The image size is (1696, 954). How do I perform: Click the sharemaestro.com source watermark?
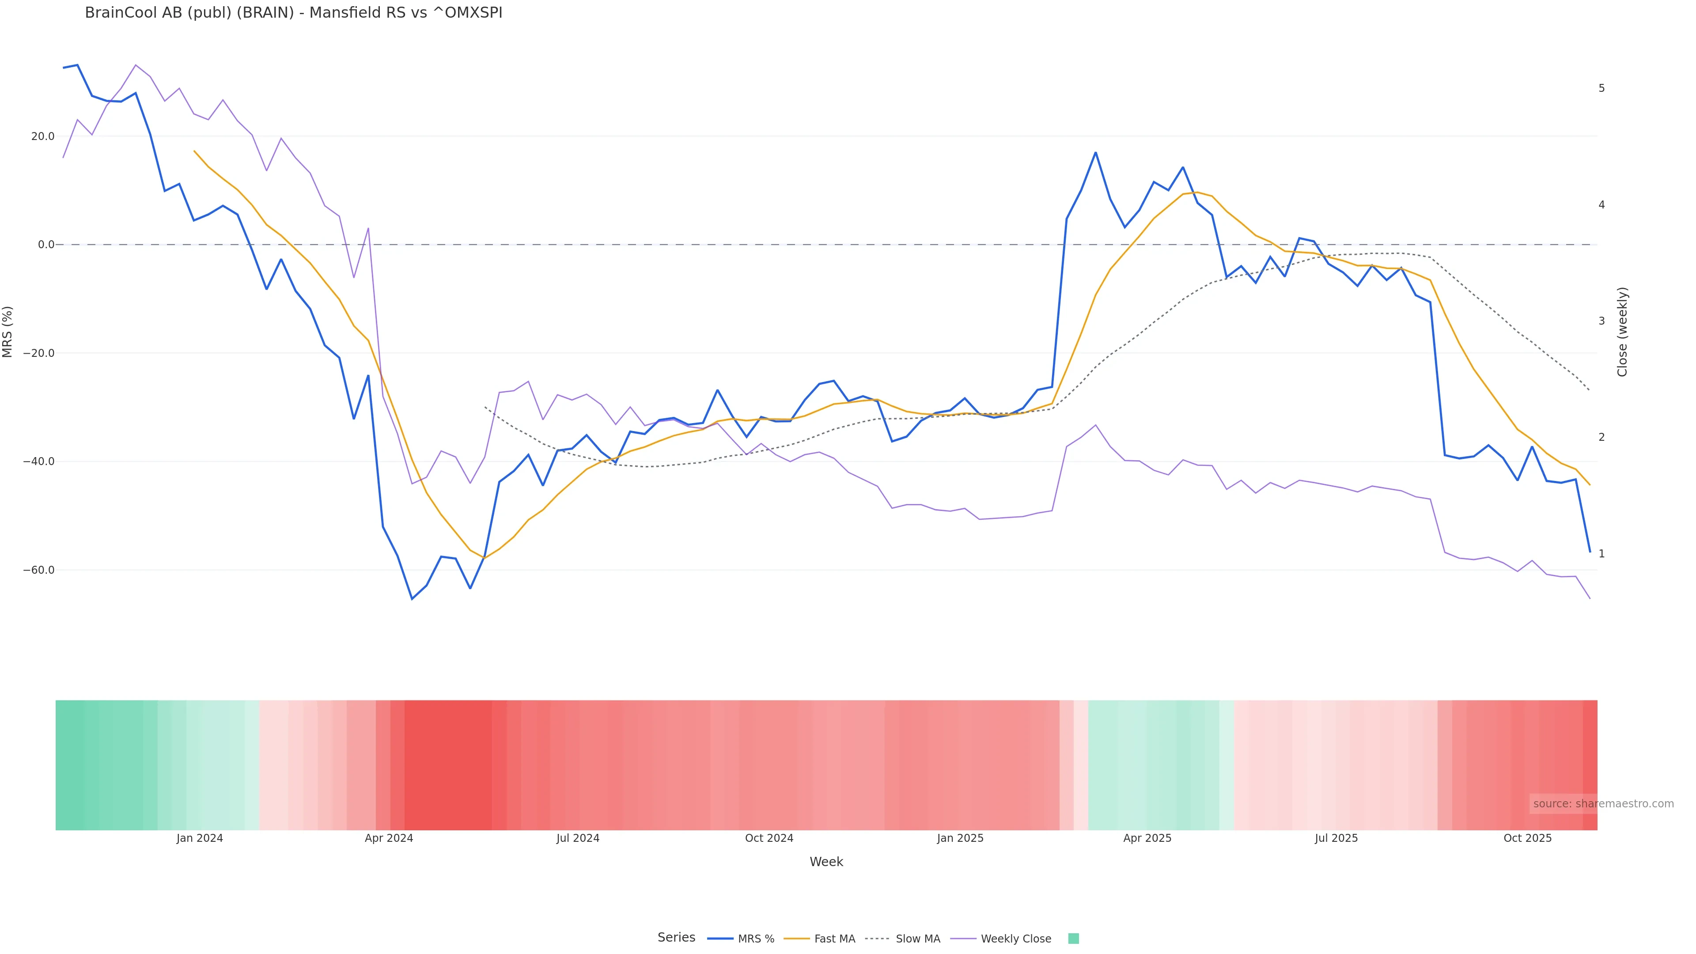click(x=1602, y=804)
